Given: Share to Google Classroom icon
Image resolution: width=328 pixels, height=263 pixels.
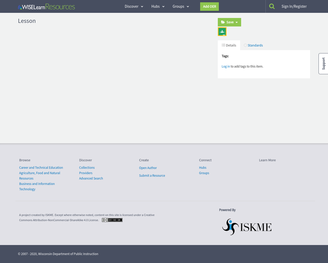Looking at the screenshot, I should 222,32.
